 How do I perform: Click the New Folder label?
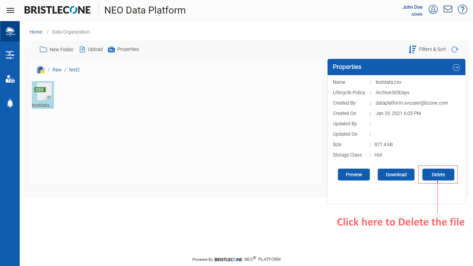62,50
